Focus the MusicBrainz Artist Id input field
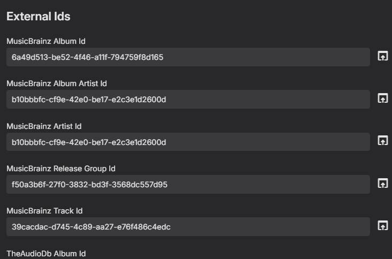392x259 pixels. coord(268,142)
